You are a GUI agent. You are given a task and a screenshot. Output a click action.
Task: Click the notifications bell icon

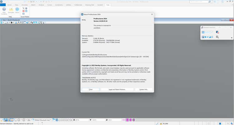(x=215, y=2)
